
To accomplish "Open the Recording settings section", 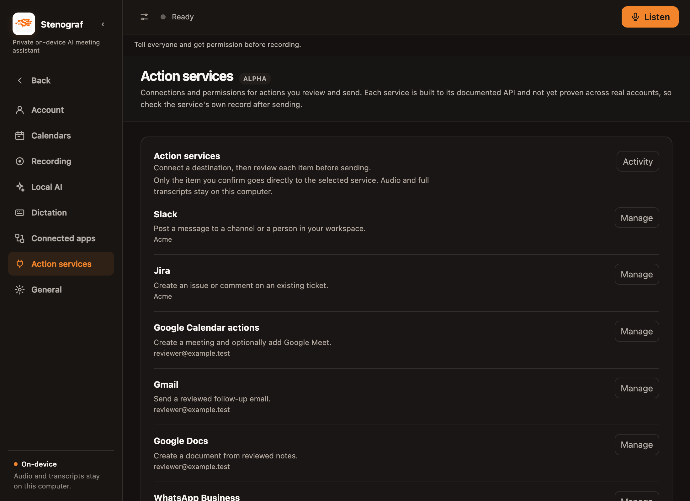I will [61, 161].
